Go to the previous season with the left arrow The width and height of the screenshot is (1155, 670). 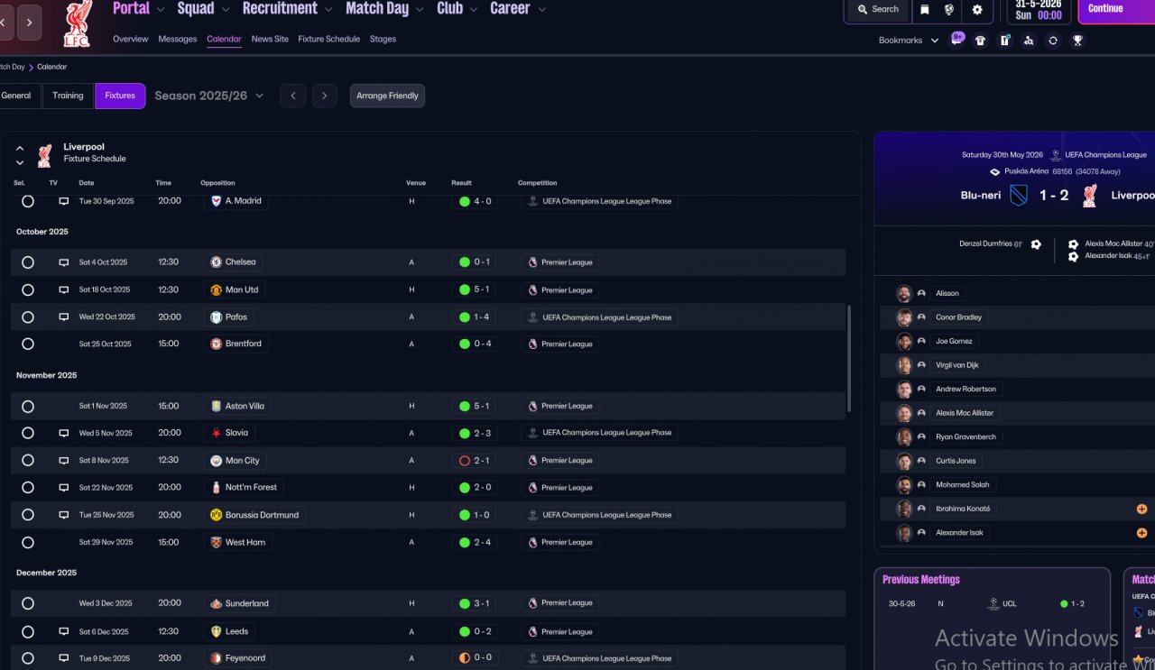(292, 96)
